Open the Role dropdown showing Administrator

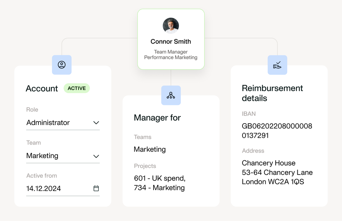[x=63, y=123]
